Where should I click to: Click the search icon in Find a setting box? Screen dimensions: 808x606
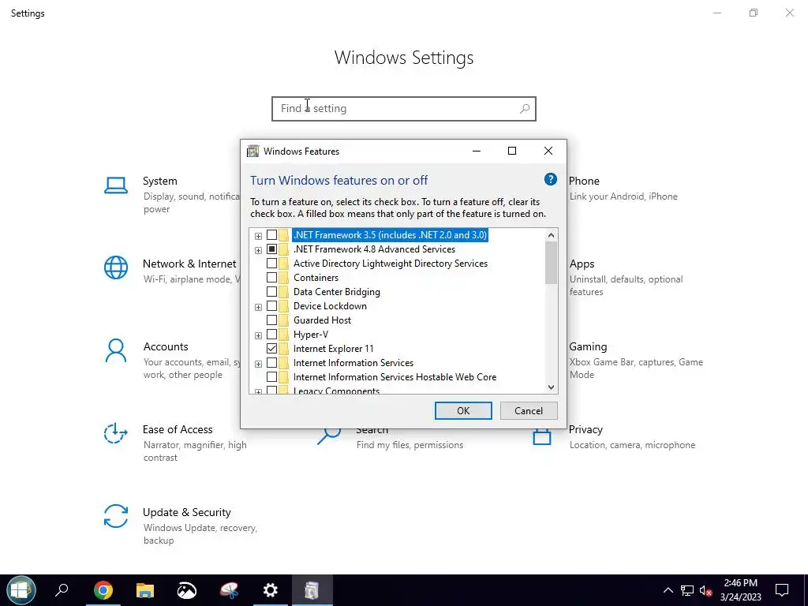[525, 109]
